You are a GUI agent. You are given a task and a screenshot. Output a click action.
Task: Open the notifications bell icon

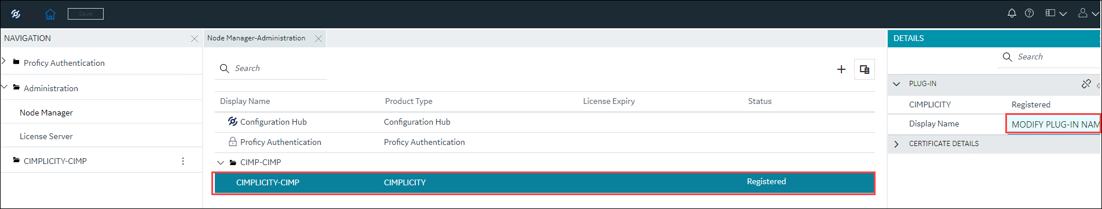1012,13
